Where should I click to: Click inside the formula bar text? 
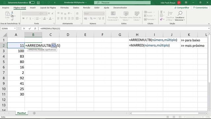click(50, 29)
